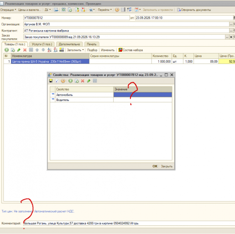
Task: Click the help question mark icon in main toolbar
Action: click(117, 10)
